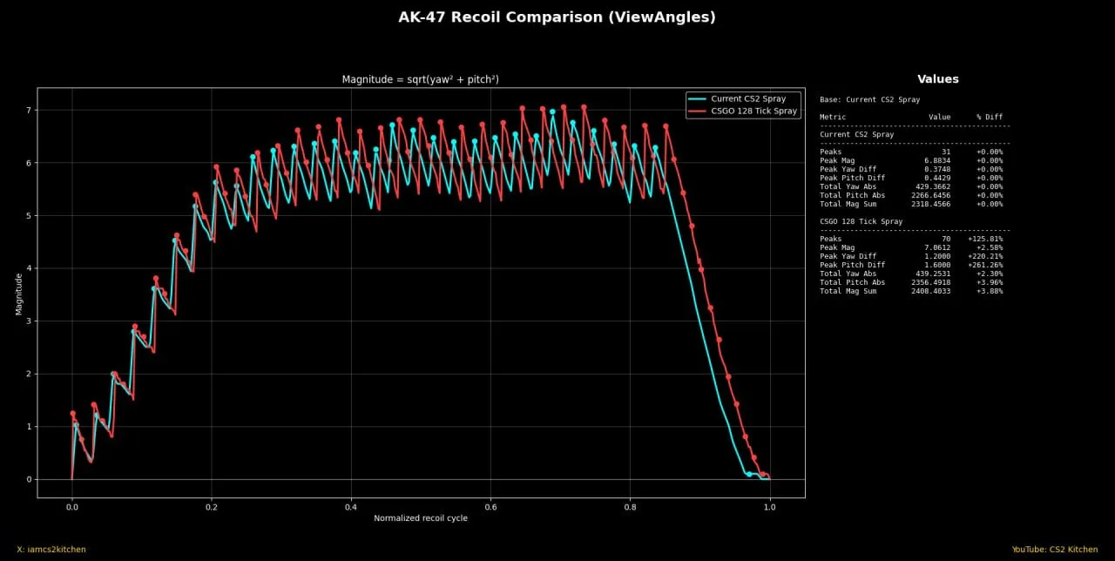Click the y-axis tick label '5'
This screenshot has height=561, width=1115.
click(x=29, y=216)
